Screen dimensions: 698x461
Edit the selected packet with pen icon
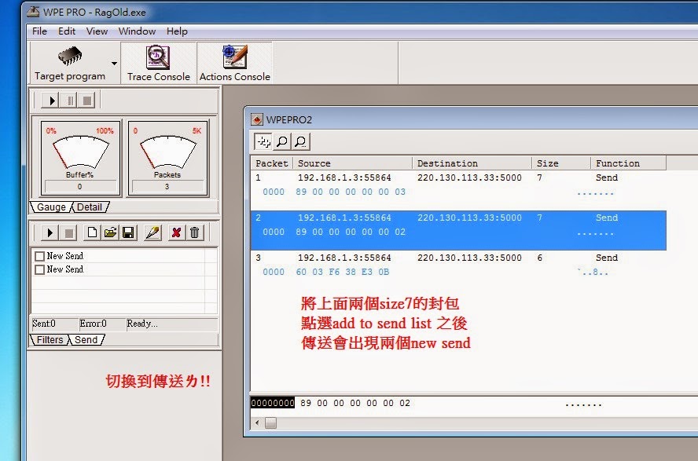coord(152,232)
